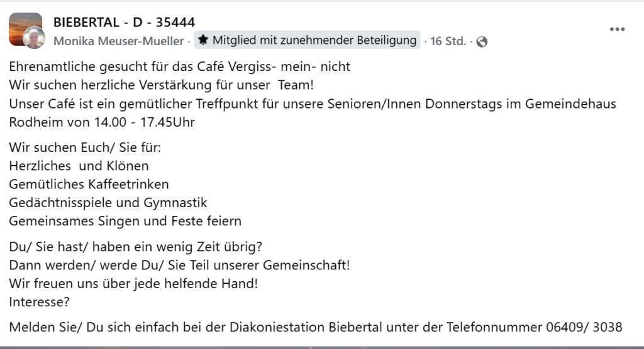644x349 pixels.
Task: Open the post via the '16 Std.' timestamp
Action: [x=448, y=41]
